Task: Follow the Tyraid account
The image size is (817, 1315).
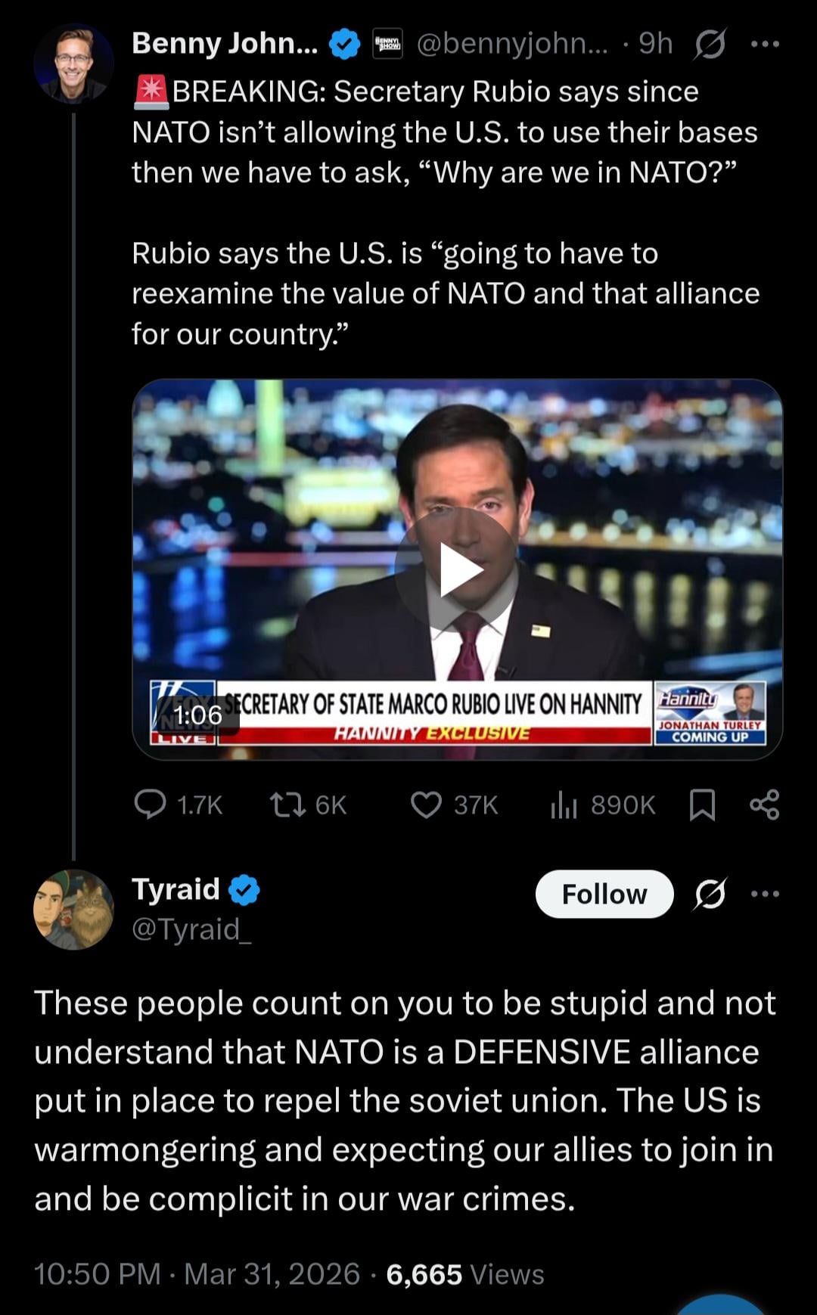Action: click(604, 894)
